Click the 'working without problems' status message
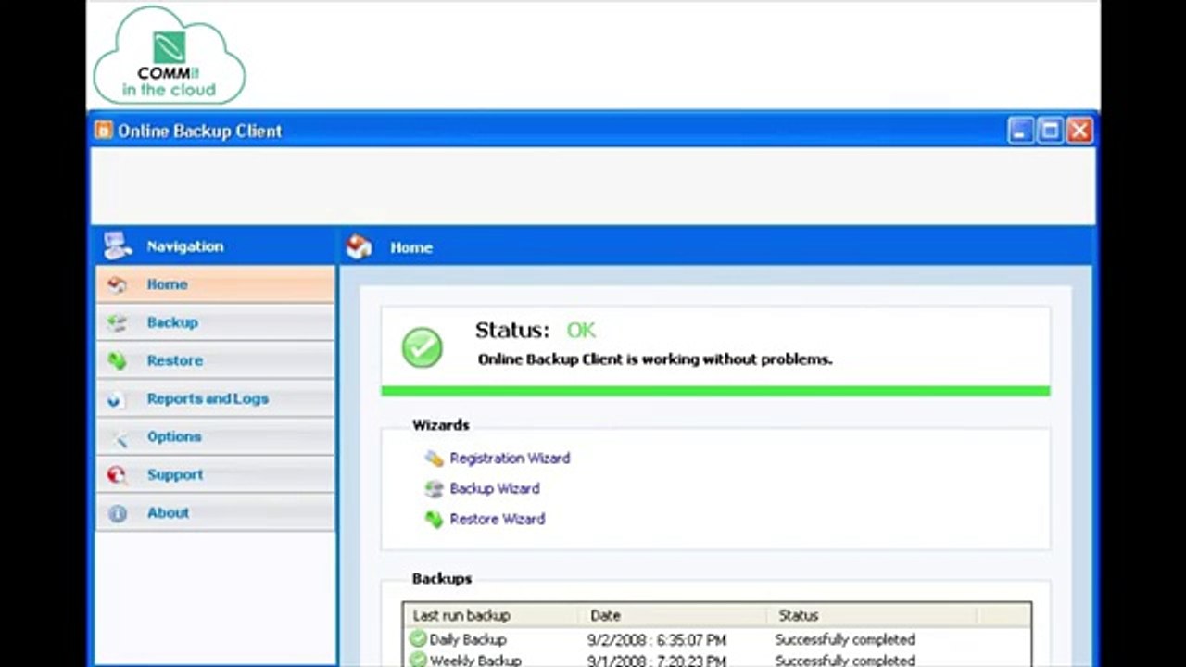 coord(655,359)
